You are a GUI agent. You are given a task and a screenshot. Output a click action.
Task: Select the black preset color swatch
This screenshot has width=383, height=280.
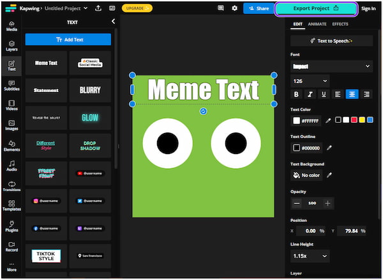(338, 120)
